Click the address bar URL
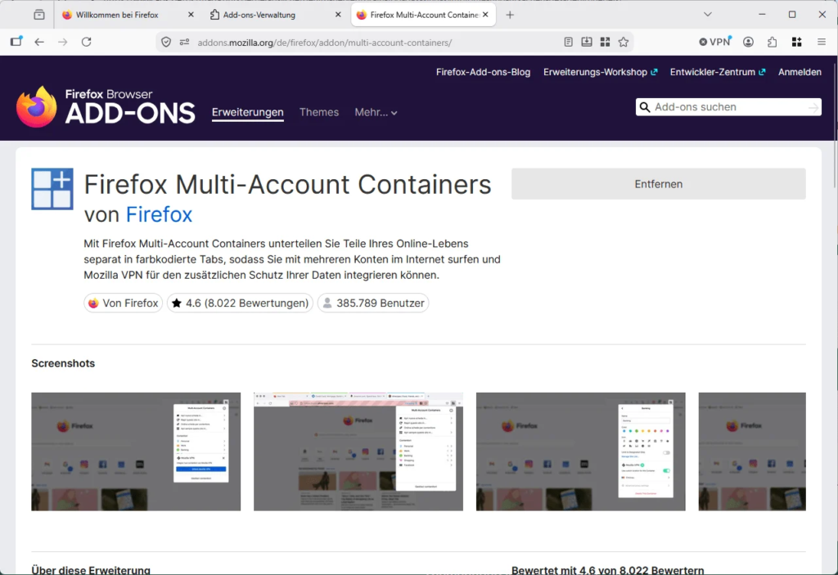This screenshot has height=575, width=838. click(324, 43)
